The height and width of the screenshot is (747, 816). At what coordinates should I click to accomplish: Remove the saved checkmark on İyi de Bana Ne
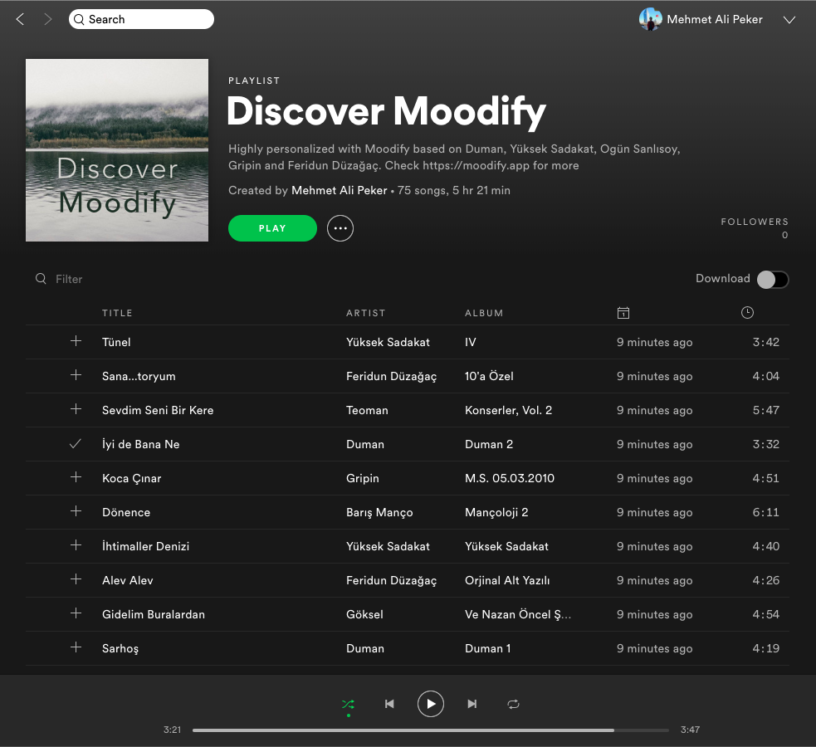click(76, 443)
